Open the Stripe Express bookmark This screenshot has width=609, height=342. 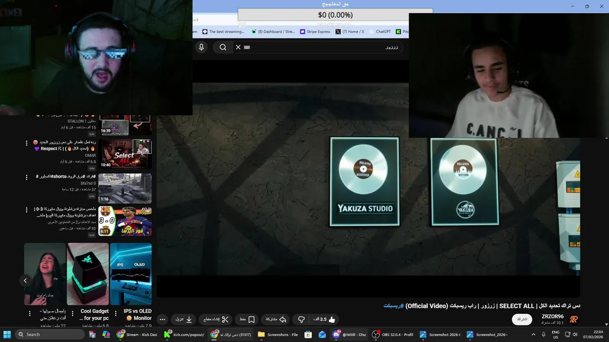pyautogui.click(x=315, y=32)
